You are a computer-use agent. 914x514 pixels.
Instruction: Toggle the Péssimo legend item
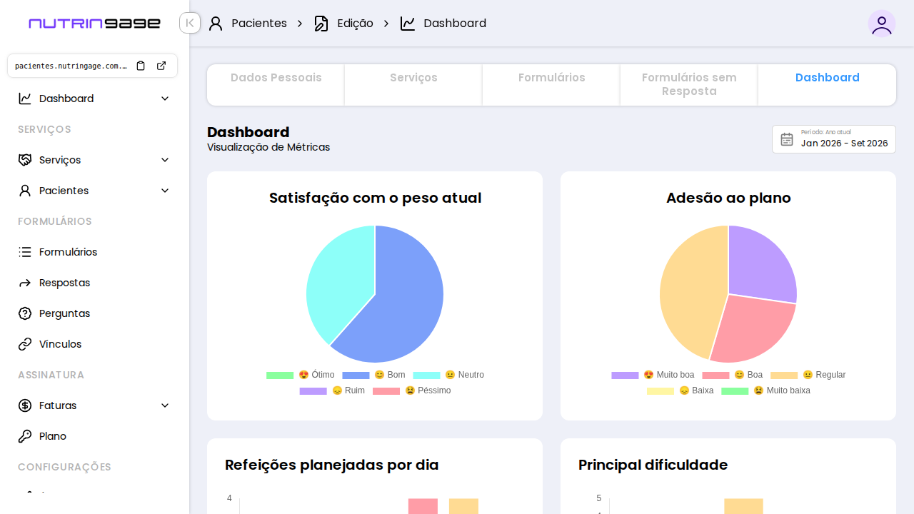click(x=412, y=390)
